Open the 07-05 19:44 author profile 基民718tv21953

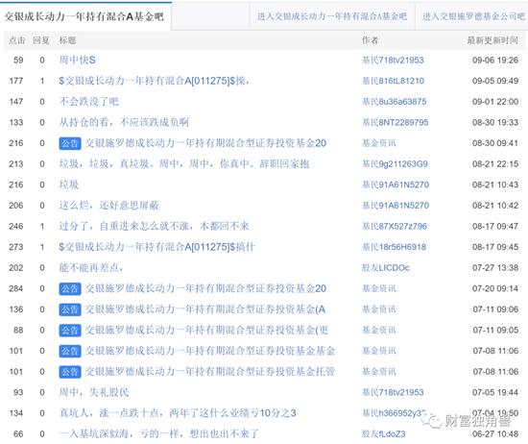(393, 392)
